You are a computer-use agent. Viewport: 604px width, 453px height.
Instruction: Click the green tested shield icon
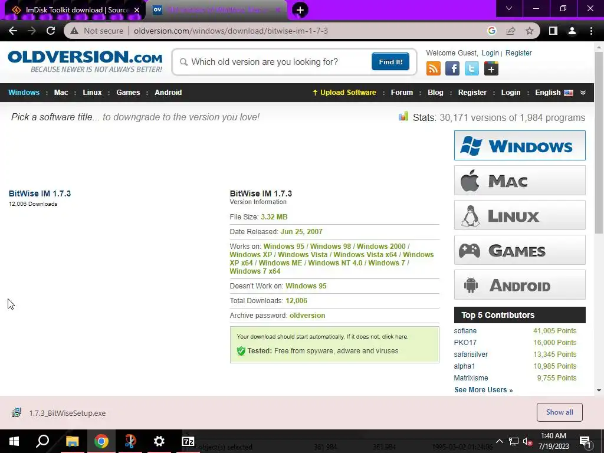pos(241,351)
